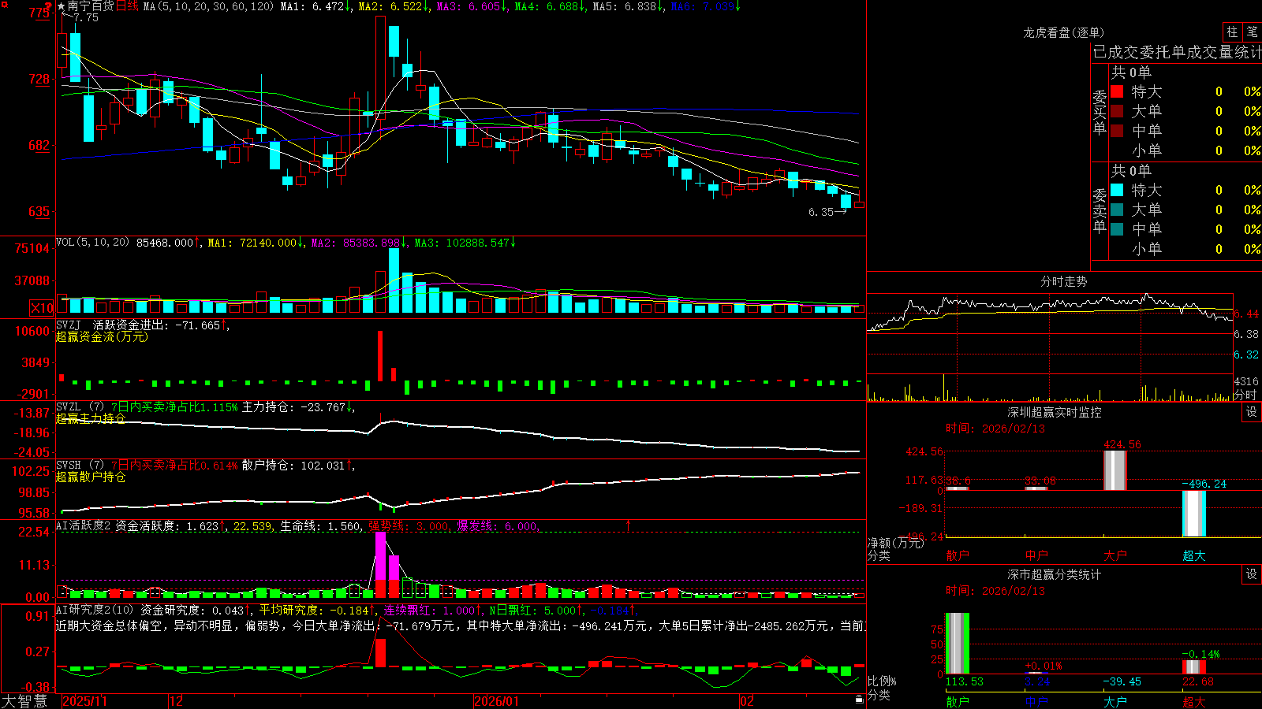Click the 分时走势 intraday chart title

click(x=1063, y=281)
